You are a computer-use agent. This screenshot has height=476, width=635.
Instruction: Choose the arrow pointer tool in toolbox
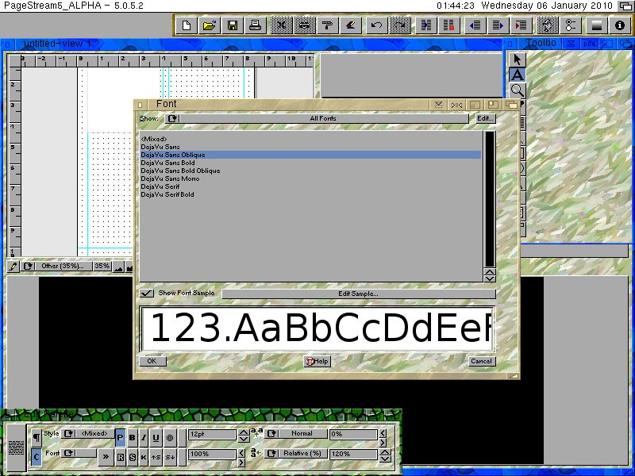(518, 59)
